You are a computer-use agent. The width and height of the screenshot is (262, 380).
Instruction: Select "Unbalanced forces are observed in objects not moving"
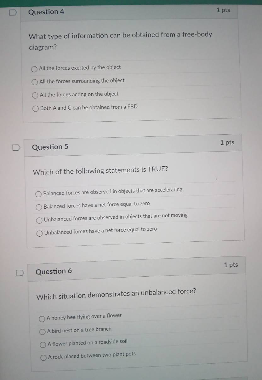[x=40, y=220]
